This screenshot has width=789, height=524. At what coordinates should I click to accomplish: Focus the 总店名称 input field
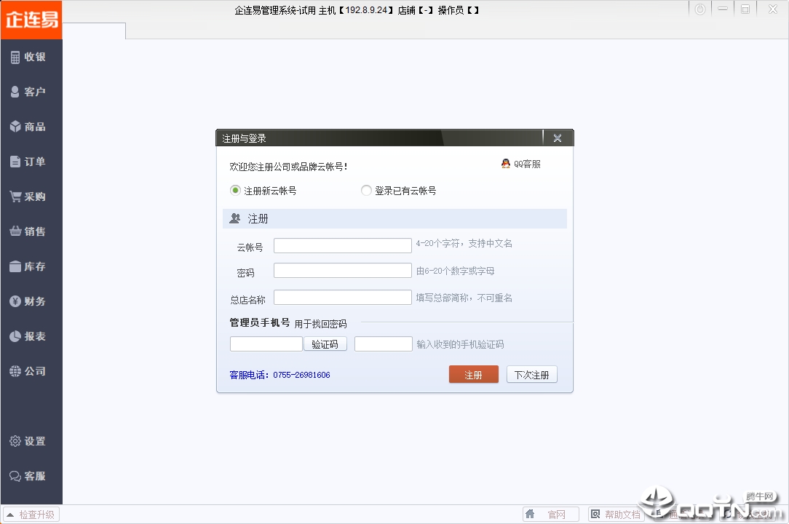(x=343, y=298)
